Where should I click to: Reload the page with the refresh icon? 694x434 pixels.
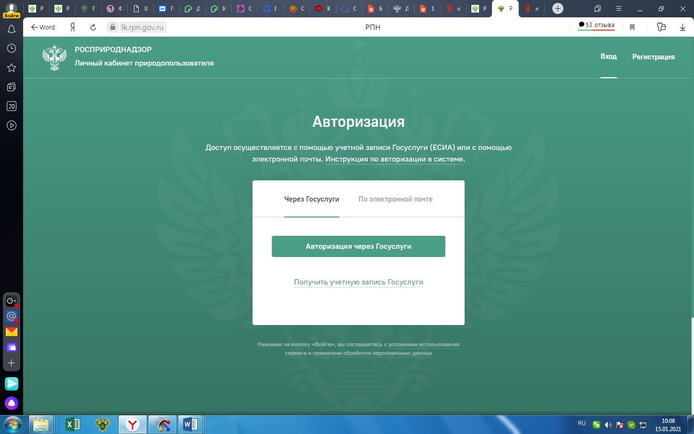tap(93, 27)
